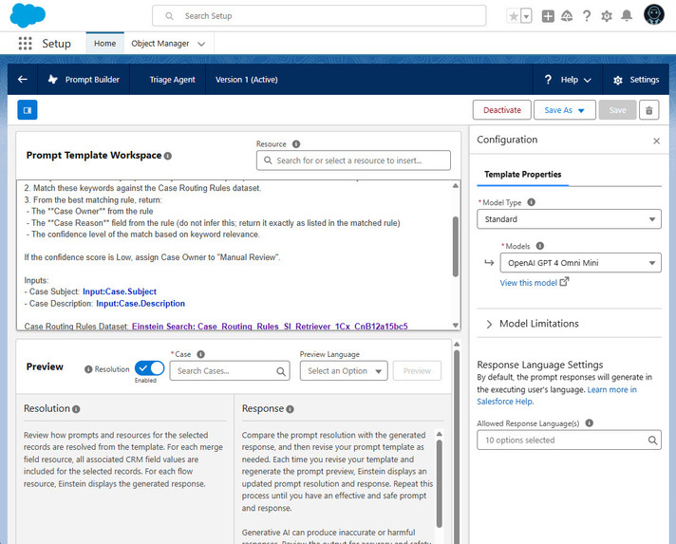Click search icon in Search Cases field
The image size is (676, 544).
tap(281, 371)
